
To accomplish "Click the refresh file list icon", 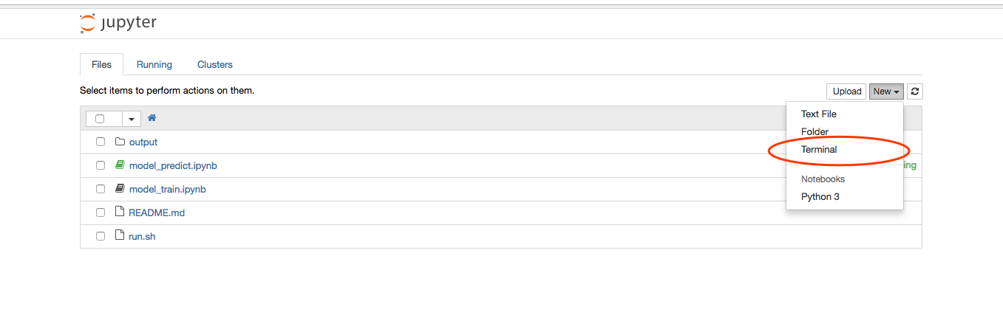I will tap(915, 91).
